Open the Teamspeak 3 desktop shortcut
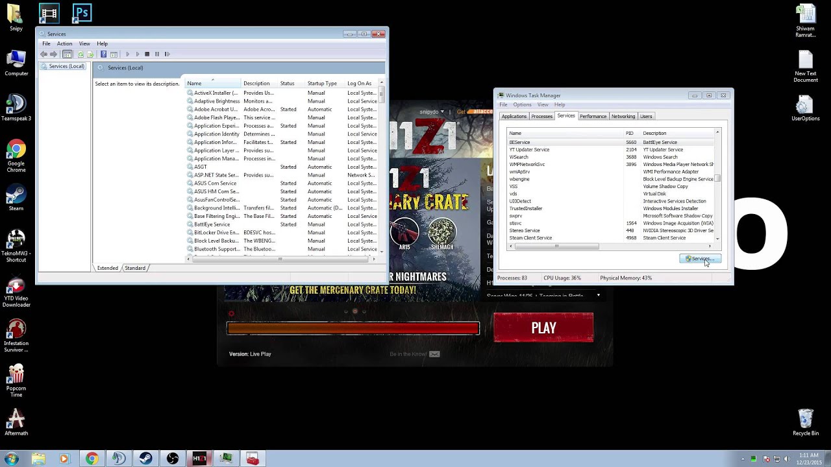This screenshot has width=831, height=467. (x=16, y=108)
